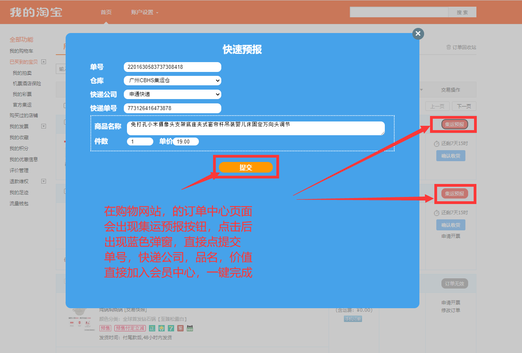Open 流量钱包 in the sidebar
The width and height of the screenshot is (522, 353).
coord(19,204)
